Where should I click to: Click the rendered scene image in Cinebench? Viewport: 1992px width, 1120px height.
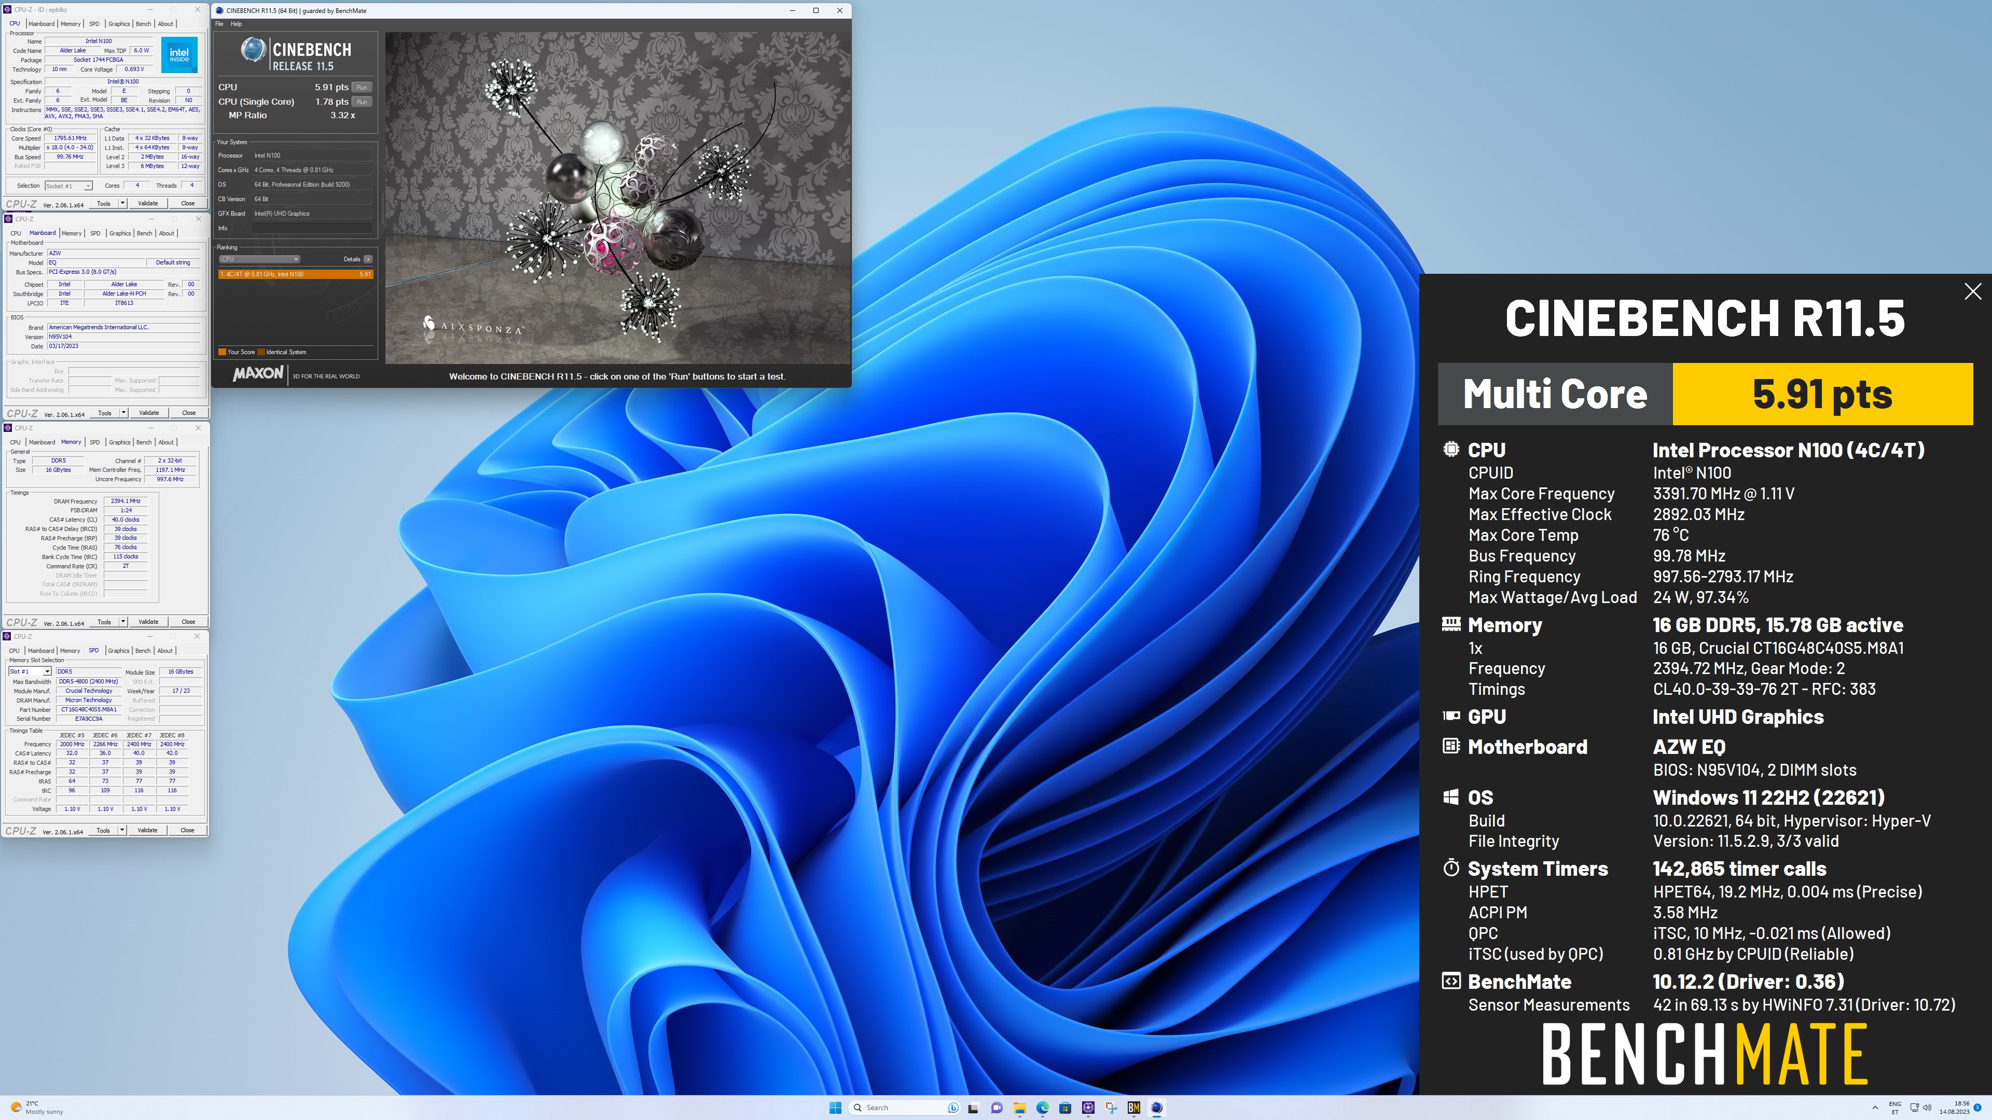617,198
